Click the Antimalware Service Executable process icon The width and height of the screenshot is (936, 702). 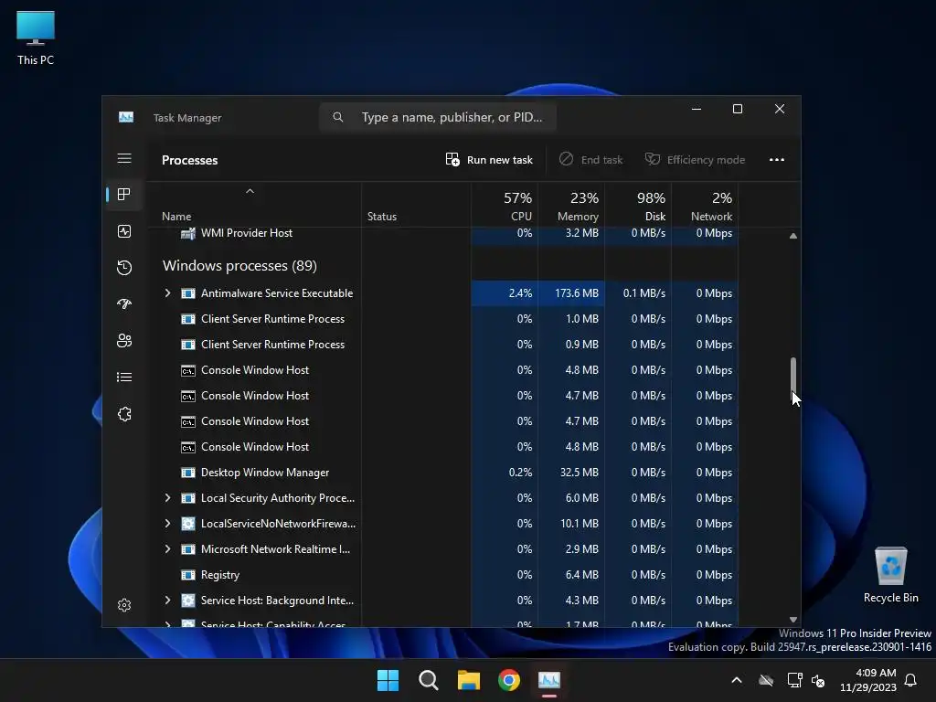tap(188, 293)
